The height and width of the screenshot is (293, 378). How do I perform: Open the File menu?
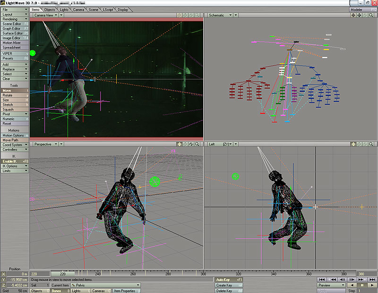15,9
